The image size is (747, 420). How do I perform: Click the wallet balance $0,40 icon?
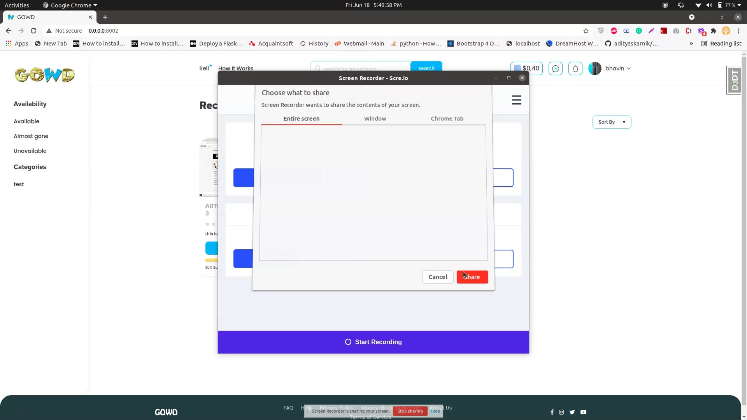coord(526,68)
